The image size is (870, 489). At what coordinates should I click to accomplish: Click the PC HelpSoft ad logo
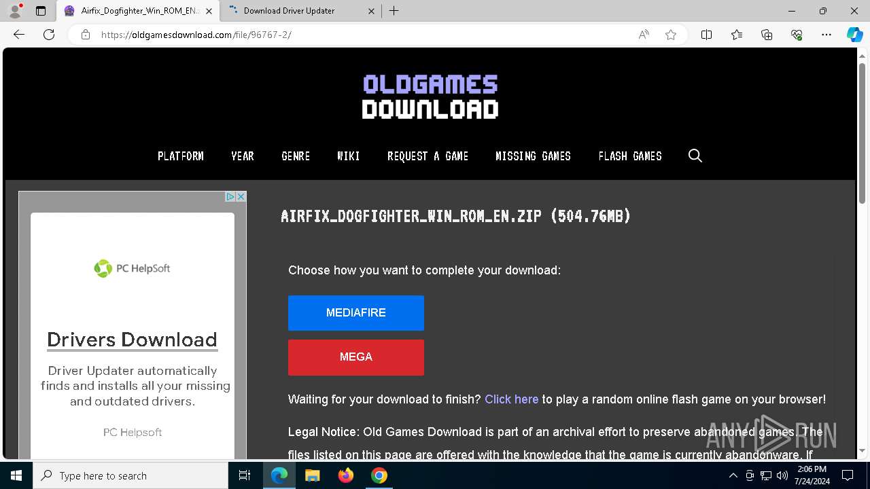click(x=132, y=268)
